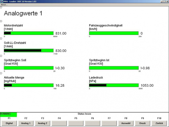Open the About menu
The height and width of the screenshot is (127, 169).
4,5
